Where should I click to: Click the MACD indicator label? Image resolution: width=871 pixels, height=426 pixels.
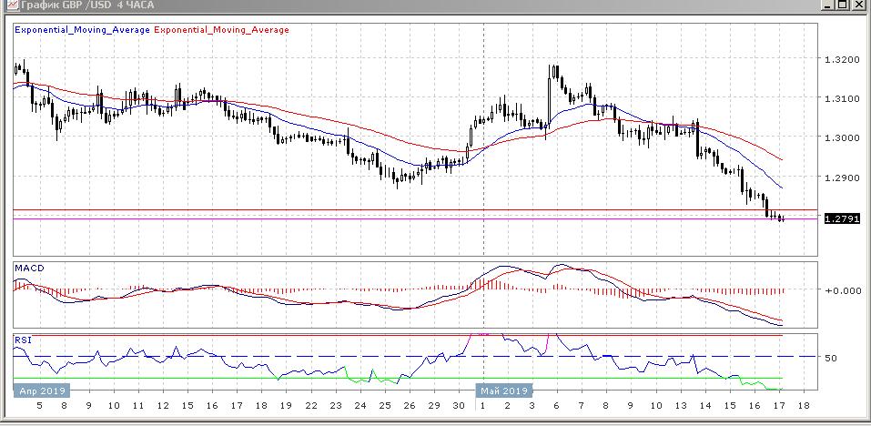30,269
